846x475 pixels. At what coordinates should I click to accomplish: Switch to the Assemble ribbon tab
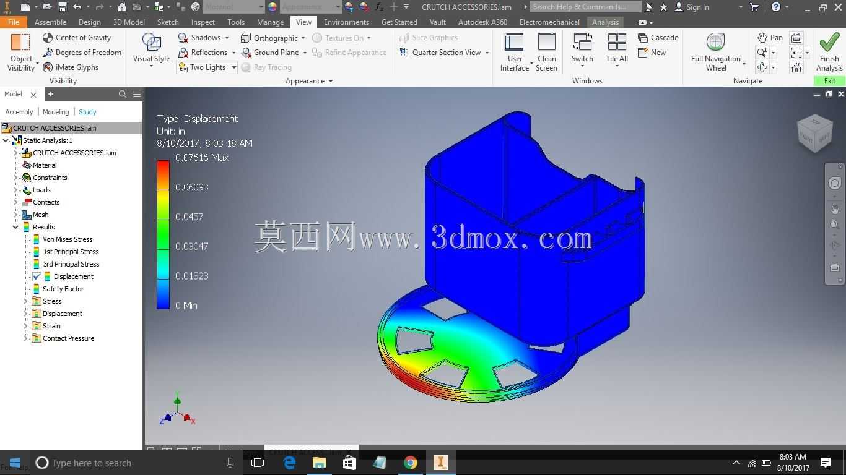(51, 22)
